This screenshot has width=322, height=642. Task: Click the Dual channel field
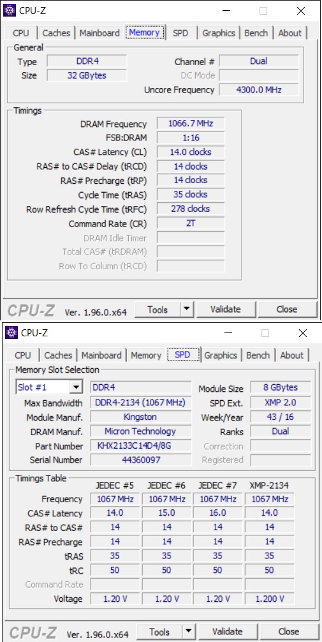click(259, 61)
